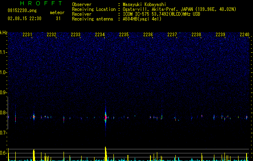Click the Receiving Location label
This screenshot has width=253, height=161.
point(94,9)
